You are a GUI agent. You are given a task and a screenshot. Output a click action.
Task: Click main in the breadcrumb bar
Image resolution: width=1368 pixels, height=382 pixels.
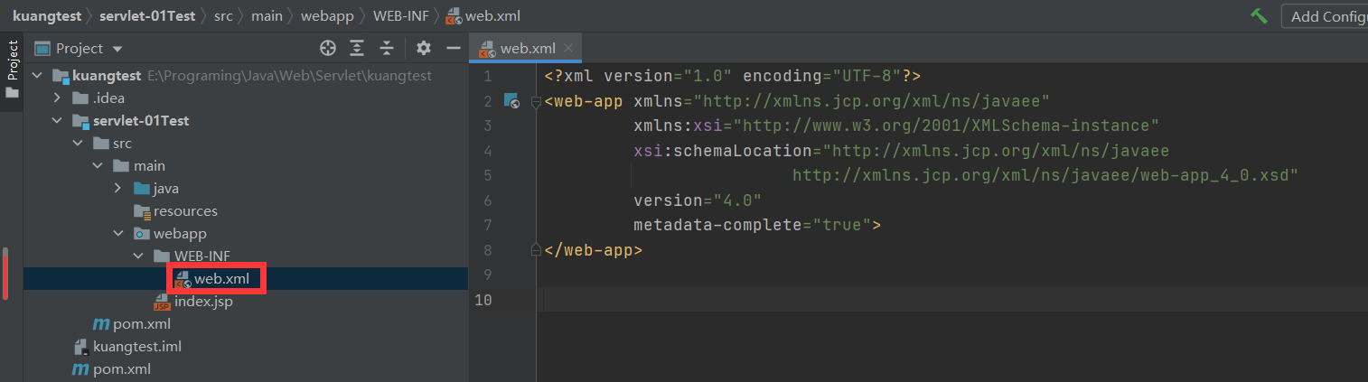pos(267,16)
